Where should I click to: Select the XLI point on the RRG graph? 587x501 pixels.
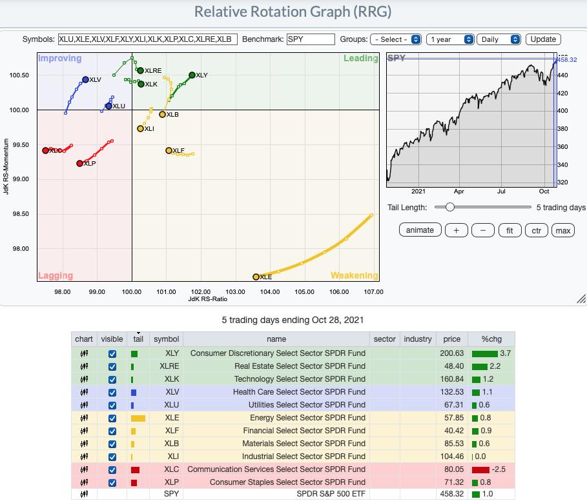pos(140,128)
